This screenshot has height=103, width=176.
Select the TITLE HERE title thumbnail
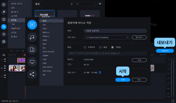(45, 14)
